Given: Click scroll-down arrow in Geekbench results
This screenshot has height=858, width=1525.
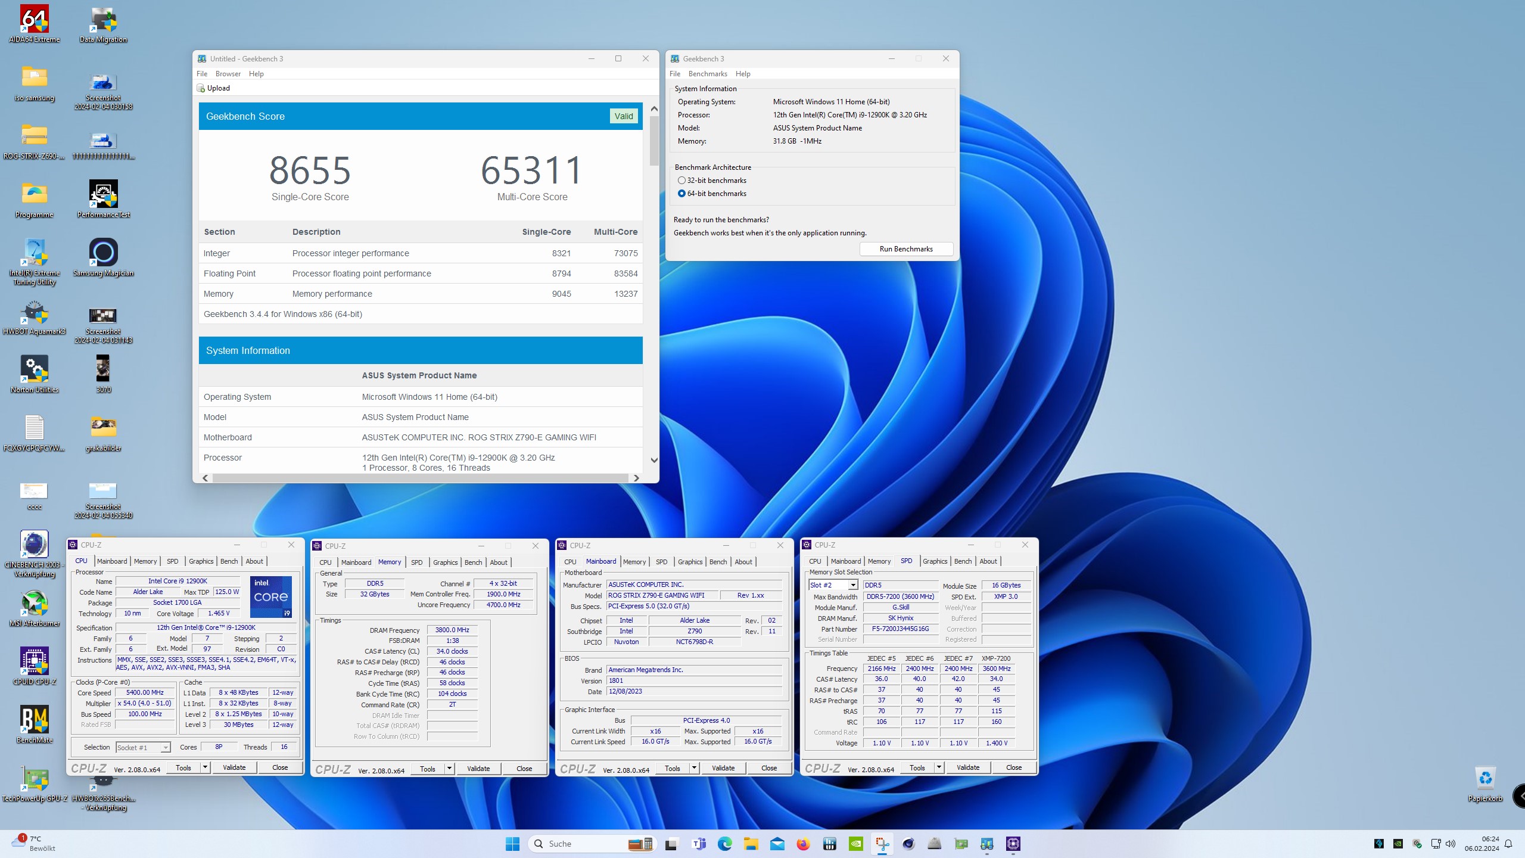Looking at the screenshot, I should [654, 460].
